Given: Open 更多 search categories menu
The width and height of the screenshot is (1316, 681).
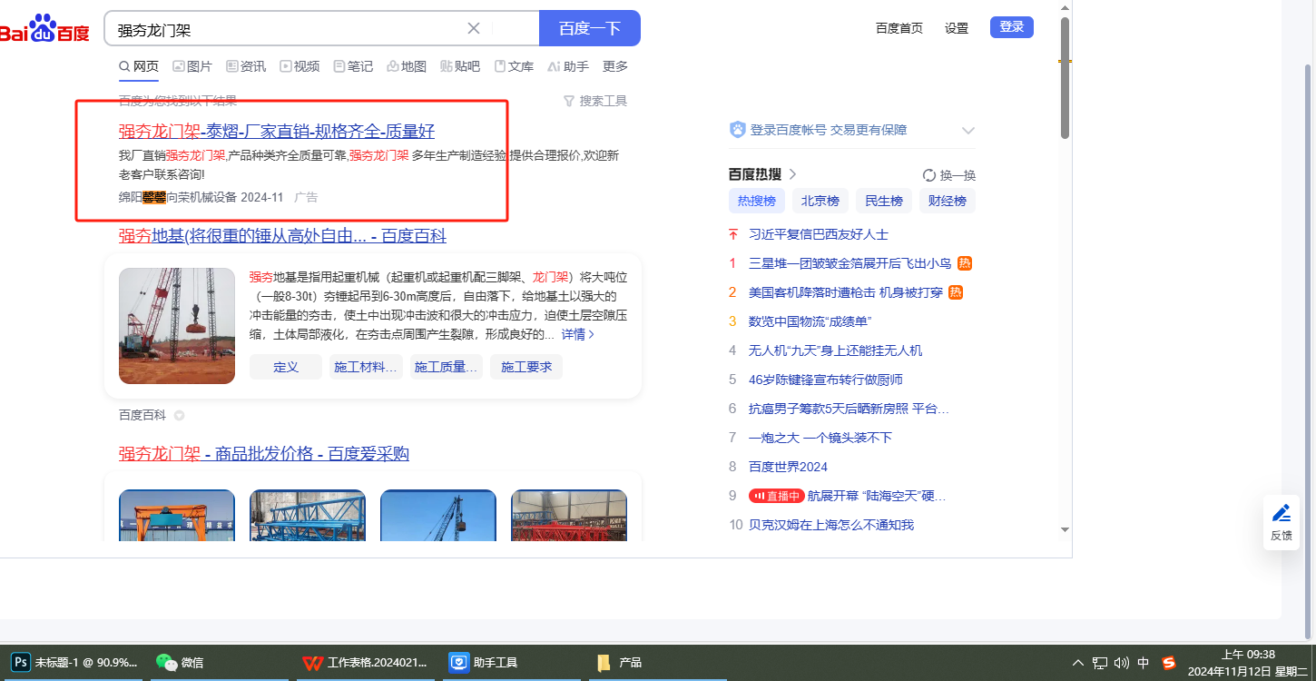Looking at the screenshot, I should (x=614, y=66).
